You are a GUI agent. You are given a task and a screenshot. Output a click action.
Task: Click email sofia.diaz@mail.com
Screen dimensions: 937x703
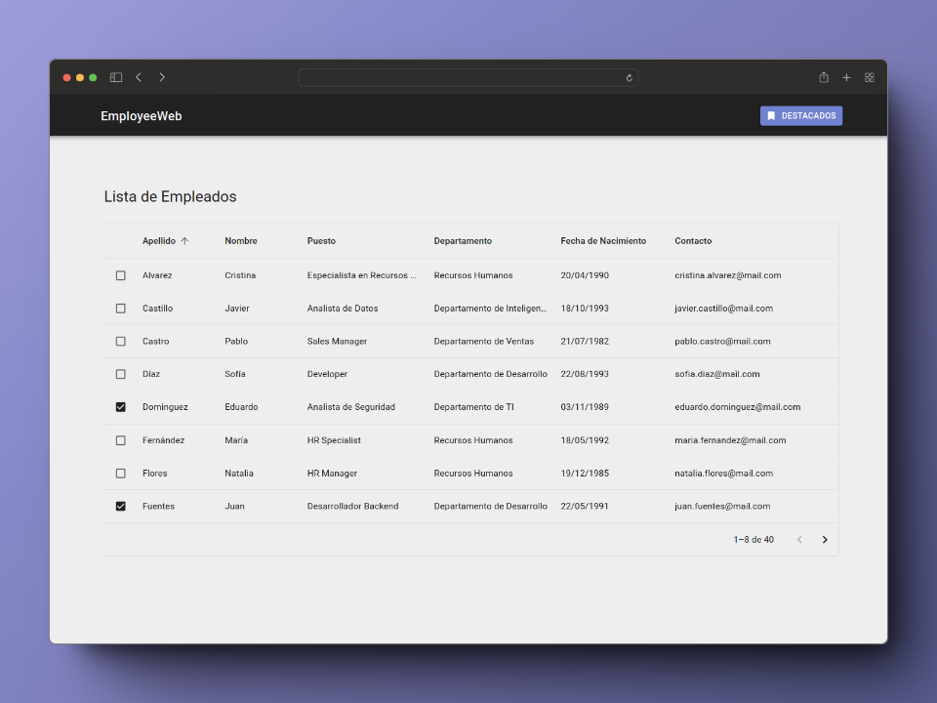tap(717, 374)
